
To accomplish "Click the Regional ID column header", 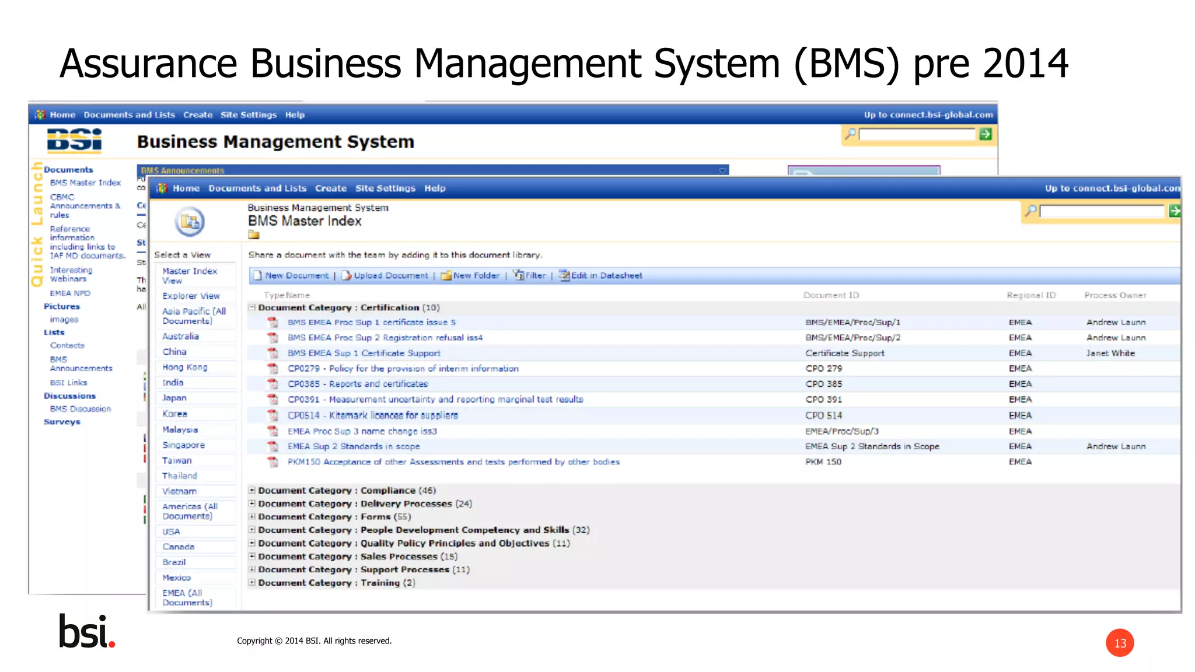I will [x=1031, y=295].
